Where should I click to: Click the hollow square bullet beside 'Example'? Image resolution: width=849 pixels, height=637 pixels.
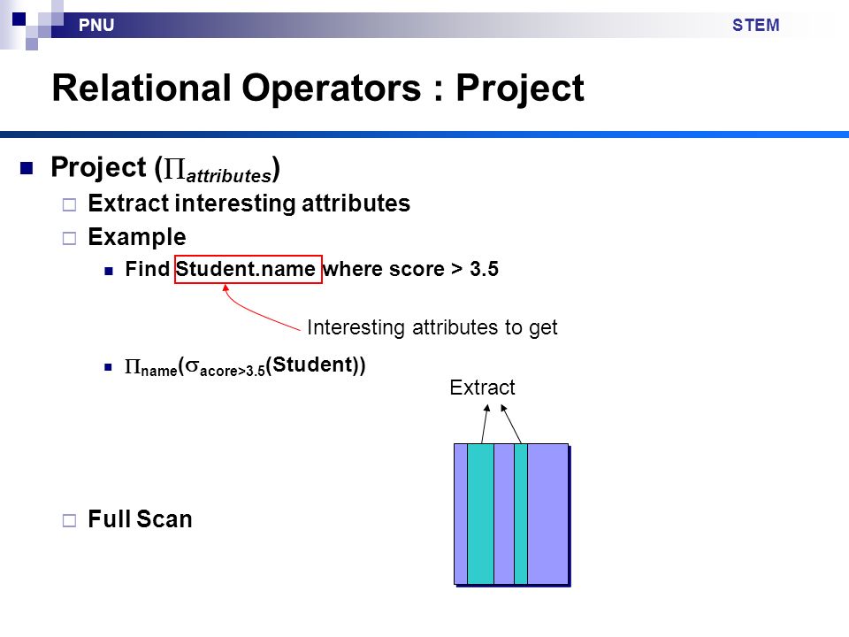[69, 238]
